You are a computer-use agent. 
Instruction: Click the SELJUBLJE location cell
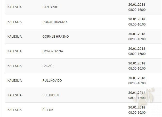pyautogui.click(x=51, y=95)
